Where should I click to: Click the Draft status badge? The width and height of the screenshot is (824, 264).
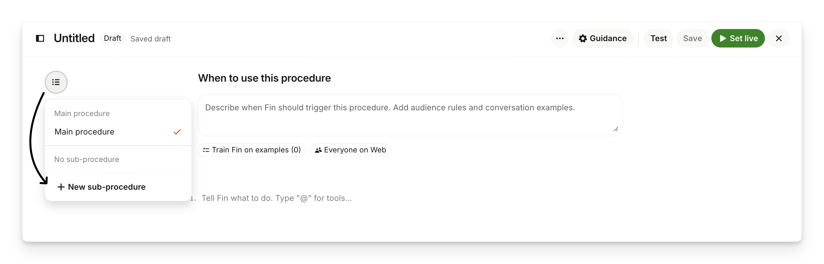pyautogui.click(x=112, y=39)
